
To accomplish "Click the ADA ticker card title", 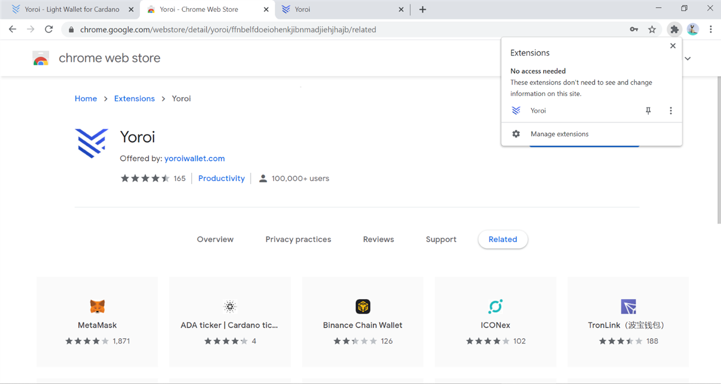I will [229, 325].
